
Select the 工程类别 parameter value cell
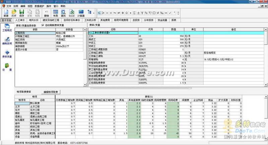(x=69, y=33)
